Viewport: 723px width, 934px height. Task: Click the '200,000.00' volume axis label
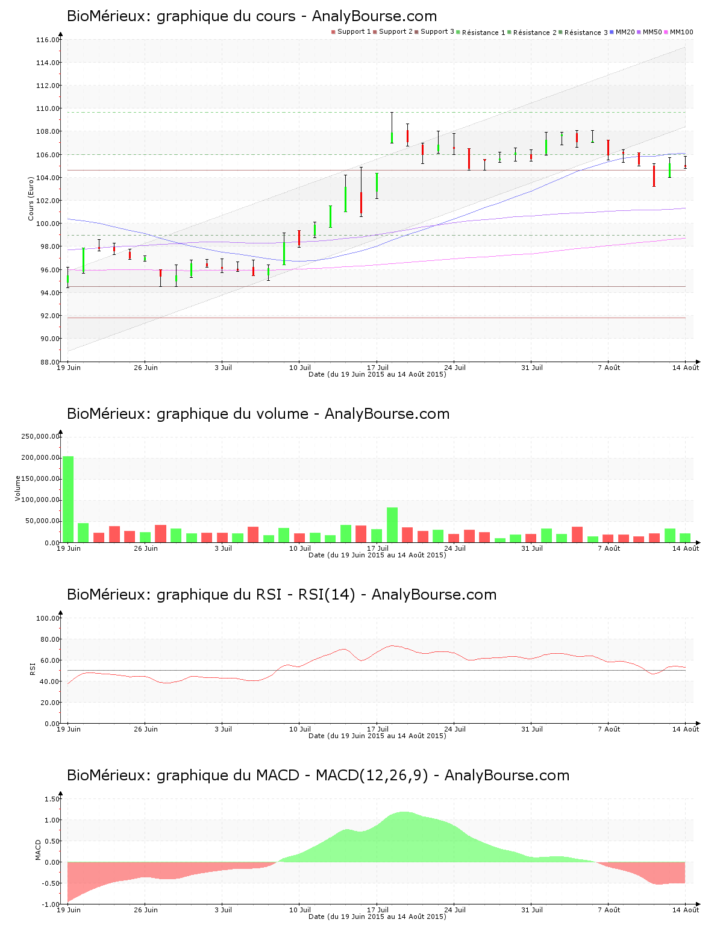tap(40, 458)
